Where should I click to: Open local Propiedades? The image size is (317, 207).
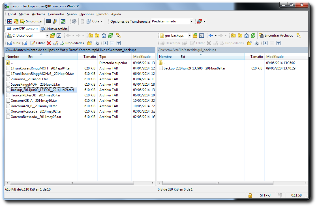click(x=72, y=43)
